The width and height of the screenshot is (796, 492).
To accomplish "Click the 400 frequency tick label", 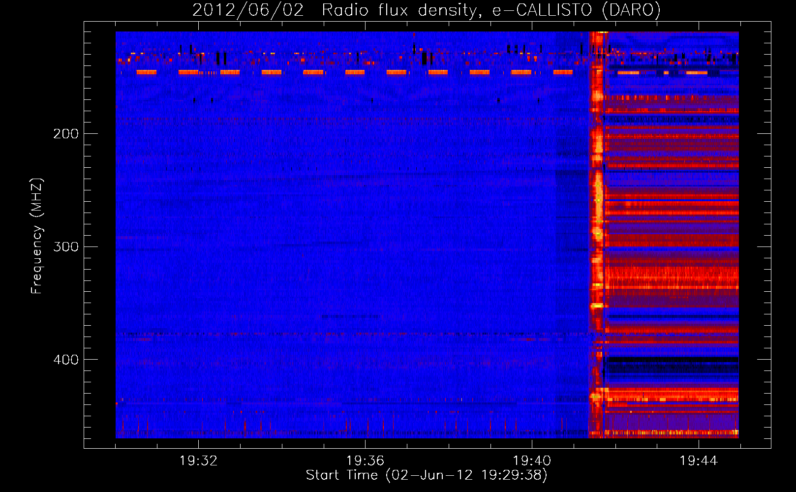I will pos(66,360).
